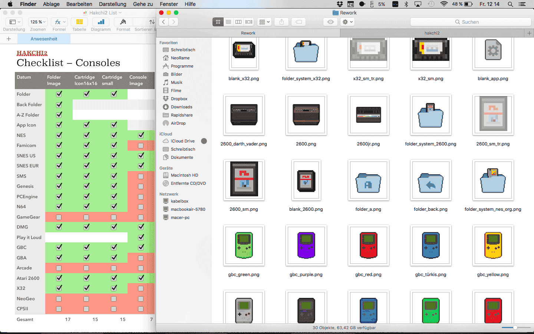Click file name folder_system_2600.png
This screenshot has width=534, height=334.
click(431, 144)
